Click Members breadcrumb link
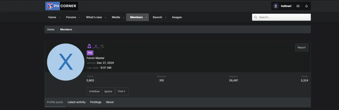The image size is (339, 110). click(66, 29)
